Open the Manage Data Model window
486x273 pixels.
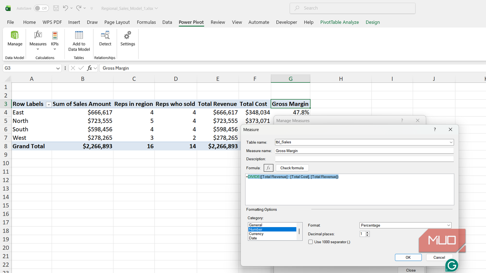point(15,39)
